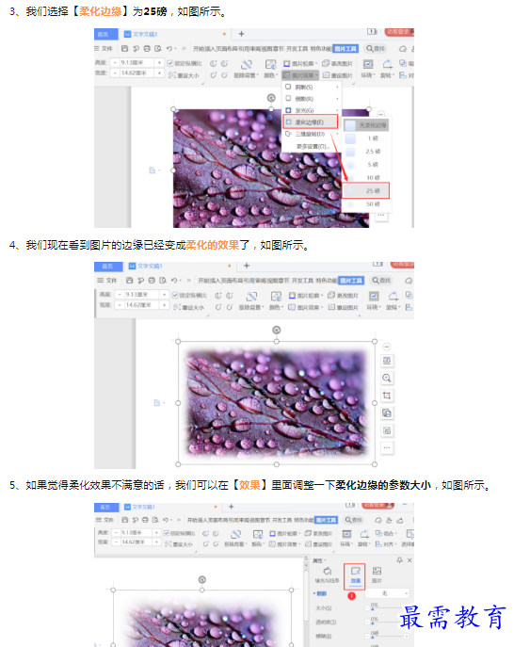Open 文件 menu in step 4 screenshot
The image size is (514, 647).
[107, 281]
